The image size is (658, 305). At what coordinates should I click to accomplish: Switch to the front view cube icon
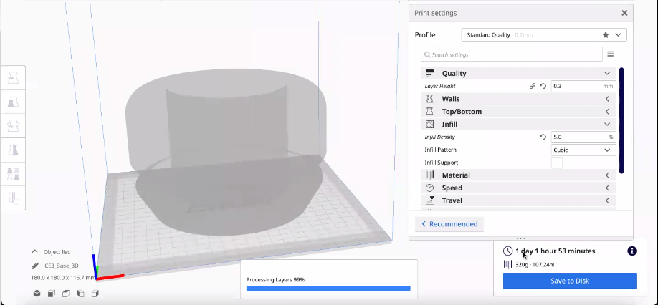click(52, 294)
